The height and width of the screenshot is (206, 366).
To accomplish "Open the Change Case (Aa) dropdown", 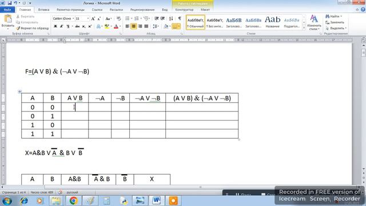I will (x=108, y=19).
